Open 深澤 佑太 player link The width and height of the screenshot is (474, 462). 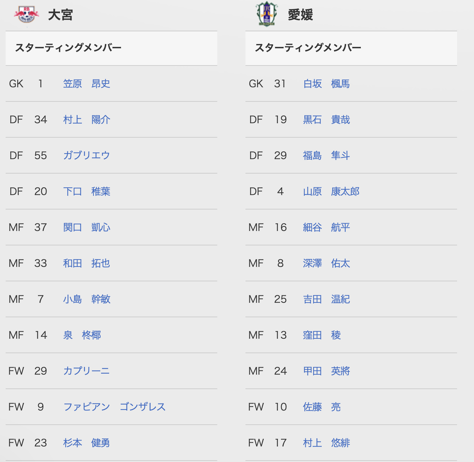327,263
